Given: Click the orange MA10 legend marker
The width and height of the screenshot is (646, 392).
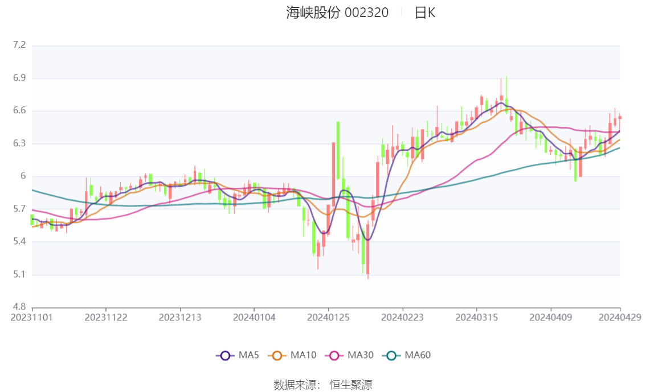Looking at the screenshot, I should (277, 356).
